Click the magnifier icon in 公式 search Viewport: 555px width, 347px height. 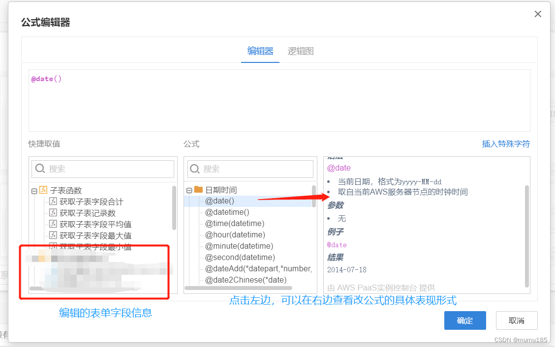(x=195, y=169)
